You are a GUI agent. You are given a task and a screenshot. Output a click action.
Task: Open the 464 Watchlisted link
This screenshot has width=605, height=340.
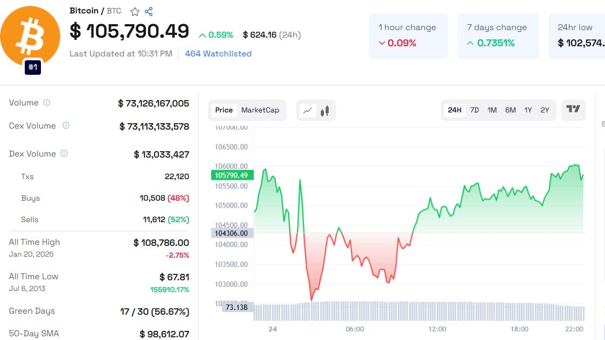(x=218, y=54)
